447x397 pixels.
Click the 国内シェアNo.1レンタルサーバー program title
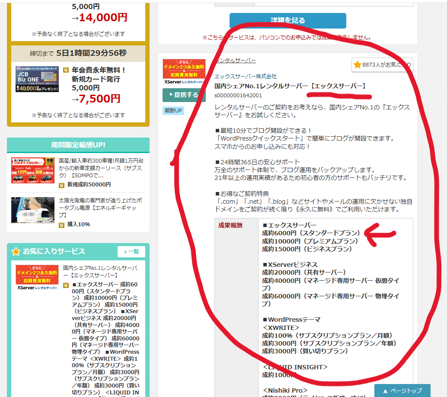tap(290, 86)
